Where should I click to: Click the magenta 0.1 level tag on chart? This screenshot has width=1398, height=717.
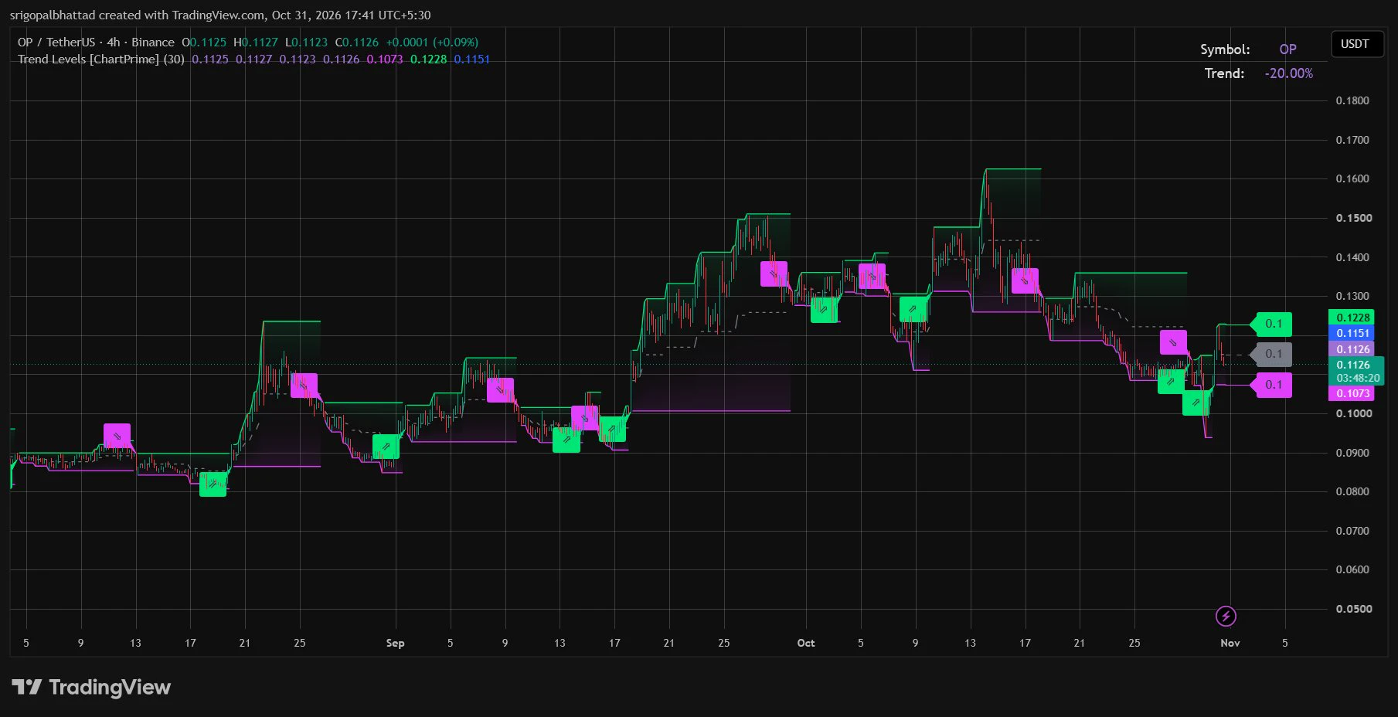(x=1271, y=385)
